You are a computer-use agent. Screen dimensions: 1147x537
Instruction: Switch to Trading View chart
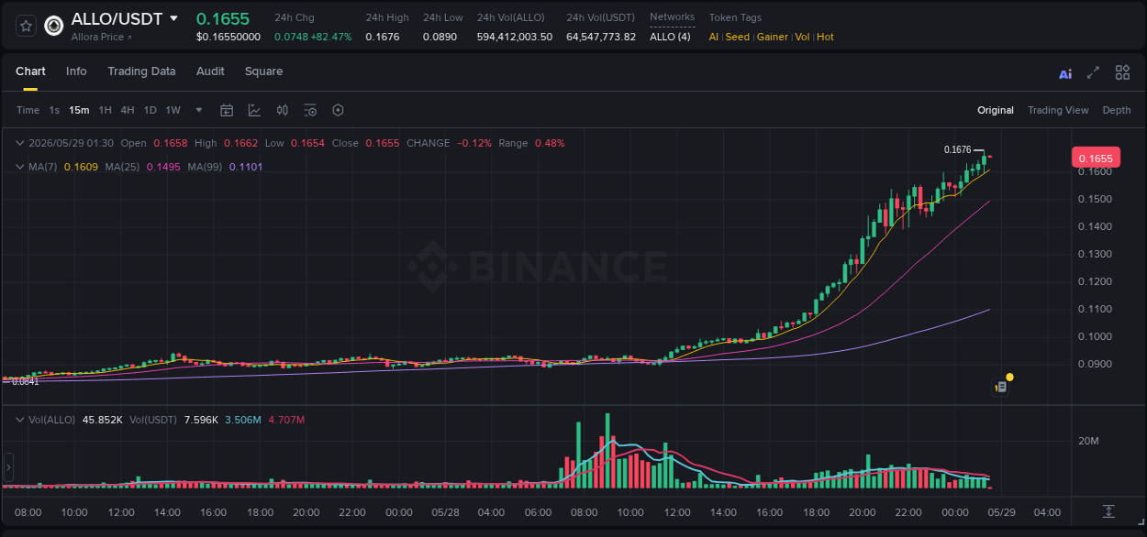[x=1058, y=110]
